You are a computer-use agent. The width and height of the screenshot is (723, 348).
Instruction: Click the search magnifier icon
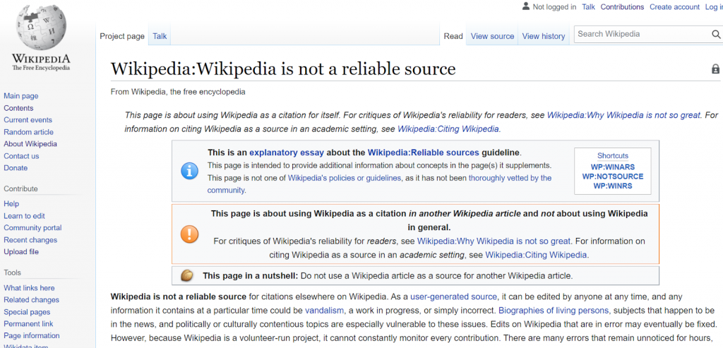[716, 34]
